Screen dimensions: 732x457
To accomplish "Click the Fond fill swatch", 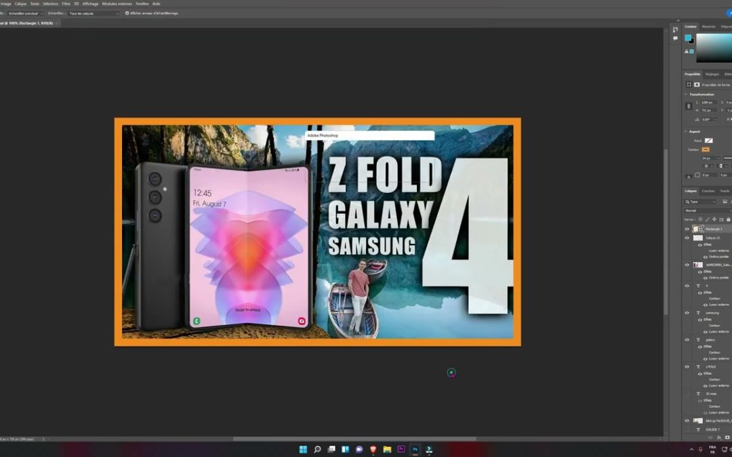I will click(709, 140).
